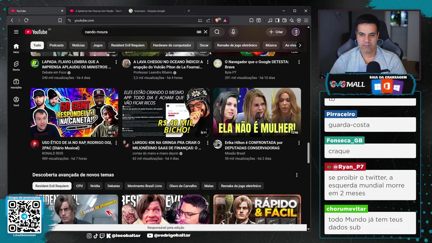Reload the current page
The height and width of the screenshot is (243, 432).
(26, 20)
